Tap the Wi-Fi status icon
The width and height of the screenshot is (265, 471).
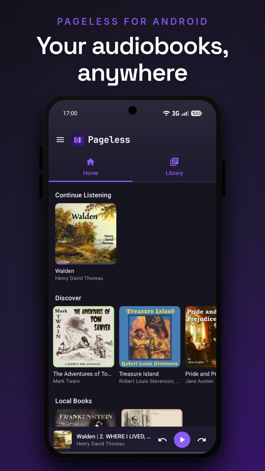(166, 113)
